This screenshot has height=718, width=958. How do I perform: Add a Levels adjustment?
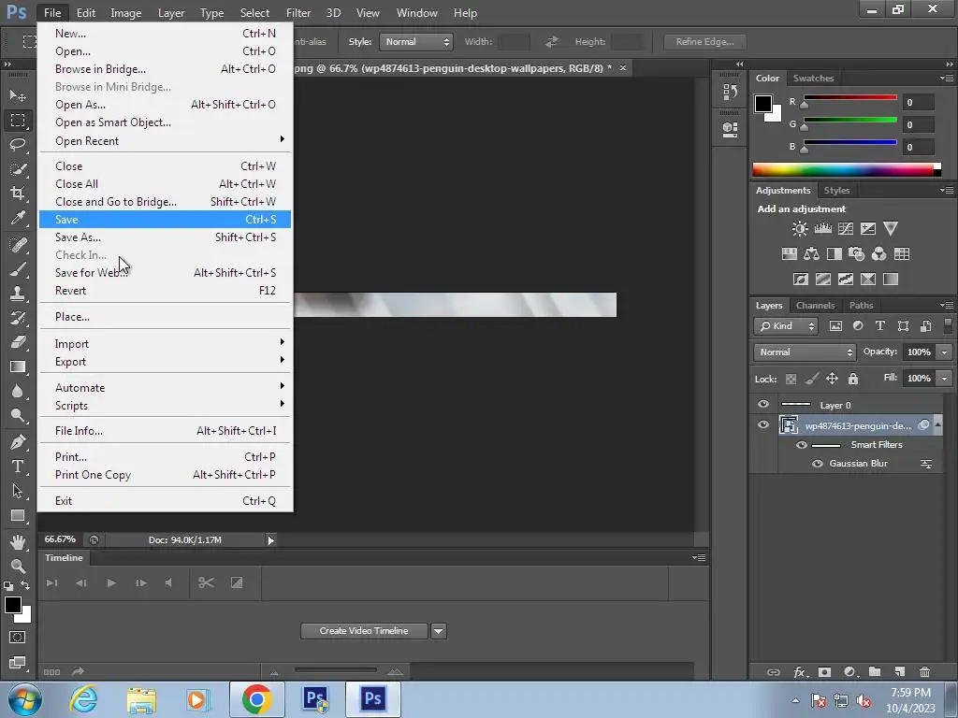coord(823,229)
